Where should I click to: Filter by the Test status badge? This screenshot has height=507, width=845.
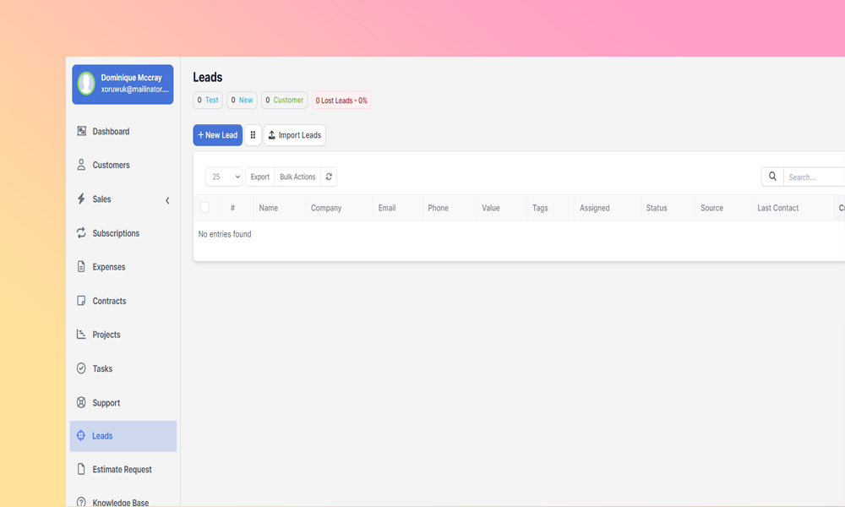pyautogui.click(x=208, y=101)
